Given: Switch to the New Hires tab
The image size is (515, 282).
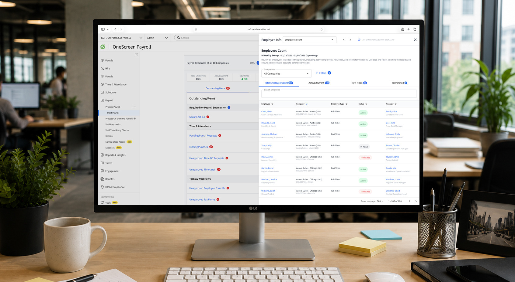Looking at the screenshot, I should click(359, 83).
